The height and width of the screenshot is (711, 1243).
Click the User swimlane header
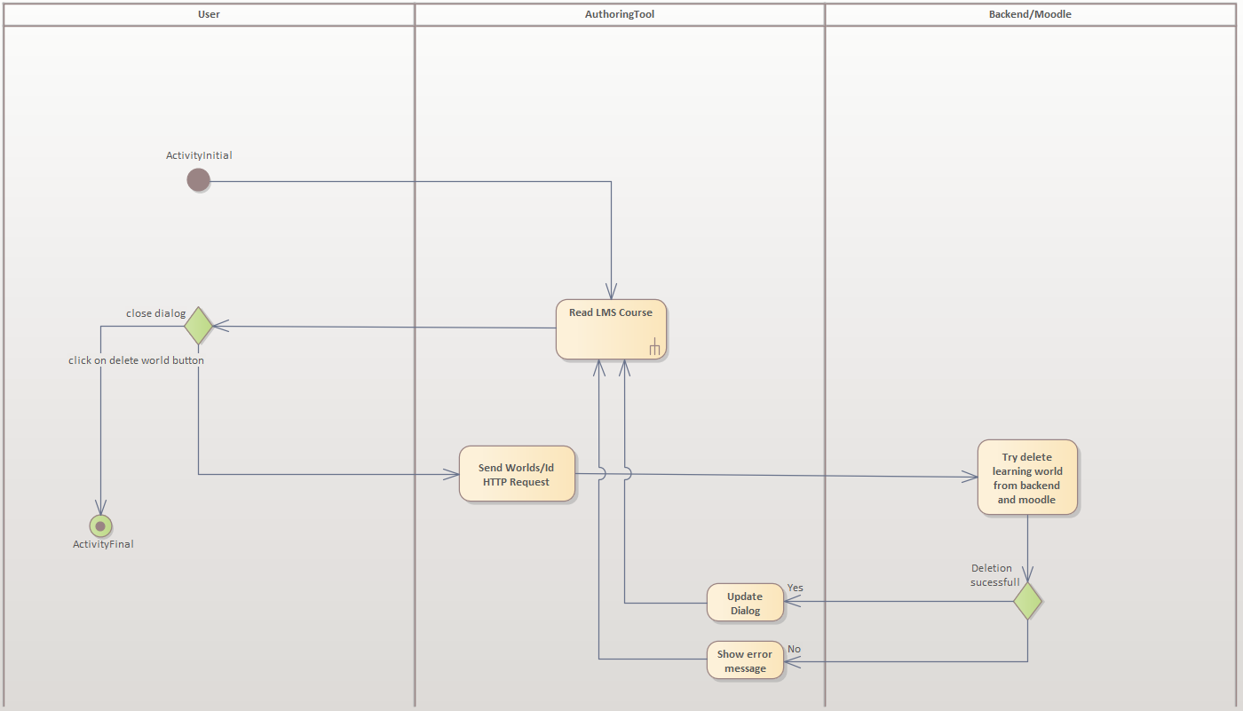point(209,13)
